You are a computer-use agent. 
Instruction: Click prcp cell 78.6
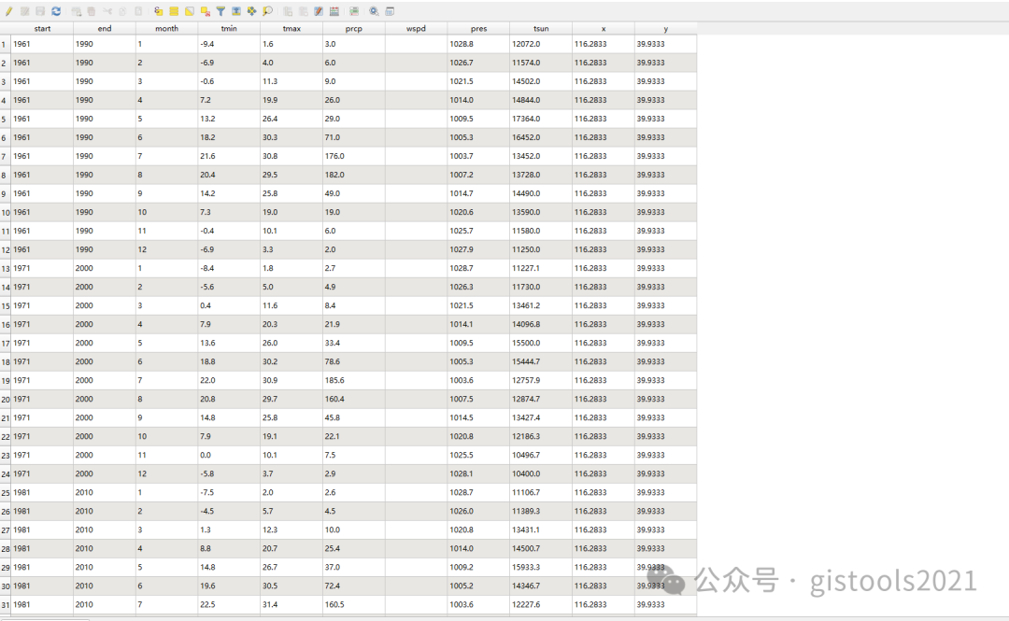point(354,361)
